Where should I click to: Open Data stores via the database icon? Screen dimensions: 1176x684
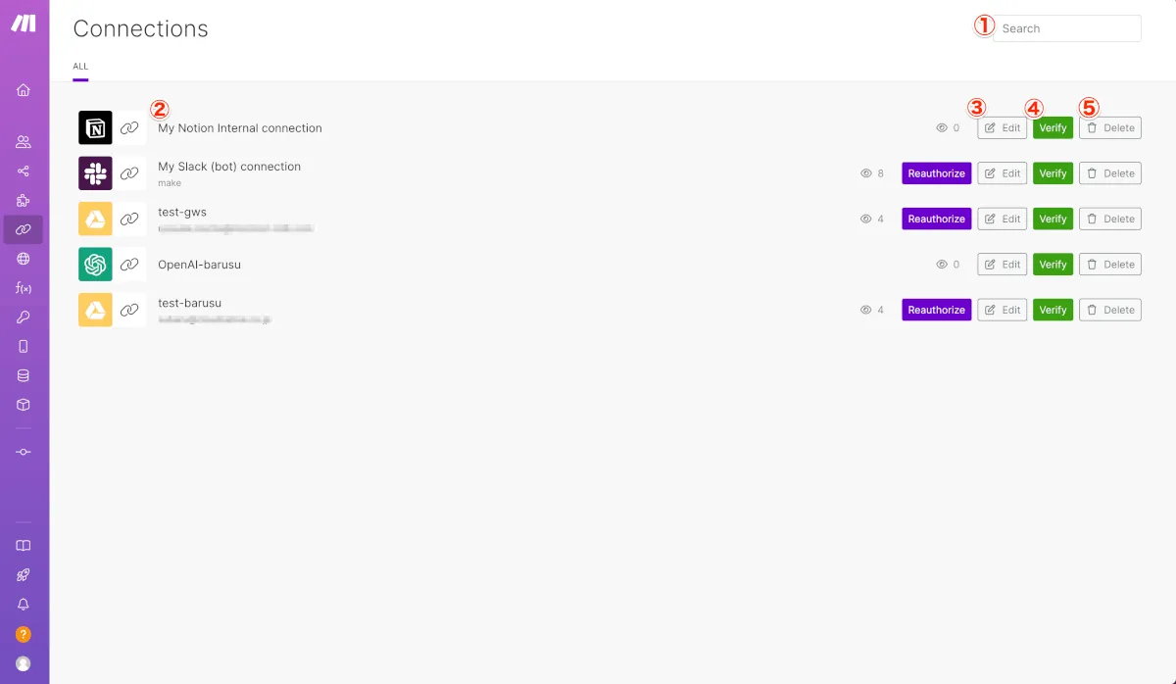[24, 375]
